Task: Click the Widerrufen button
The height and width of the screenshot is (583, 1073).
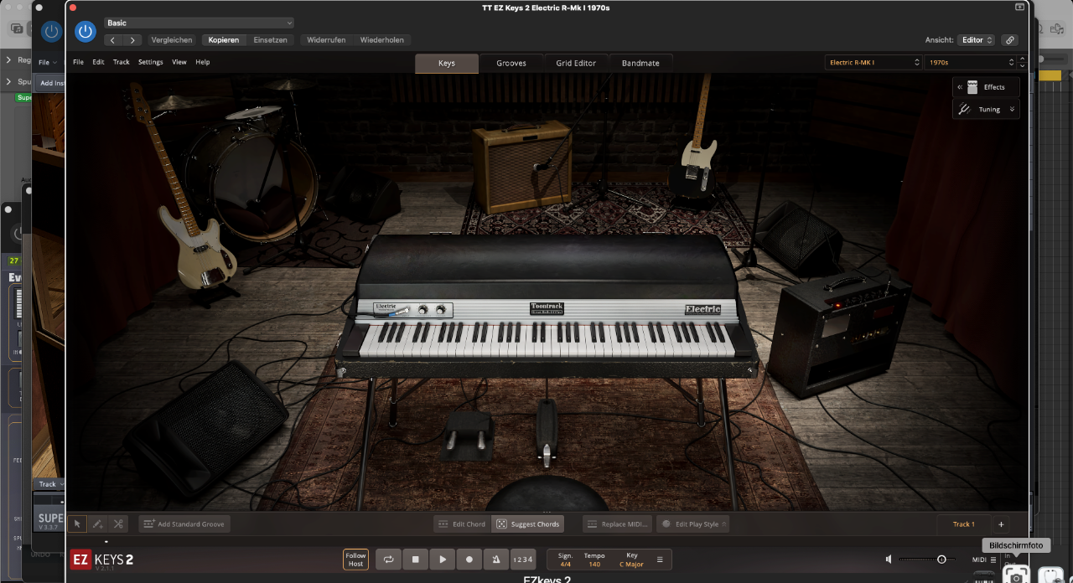Action: click(x=326, y=40)
